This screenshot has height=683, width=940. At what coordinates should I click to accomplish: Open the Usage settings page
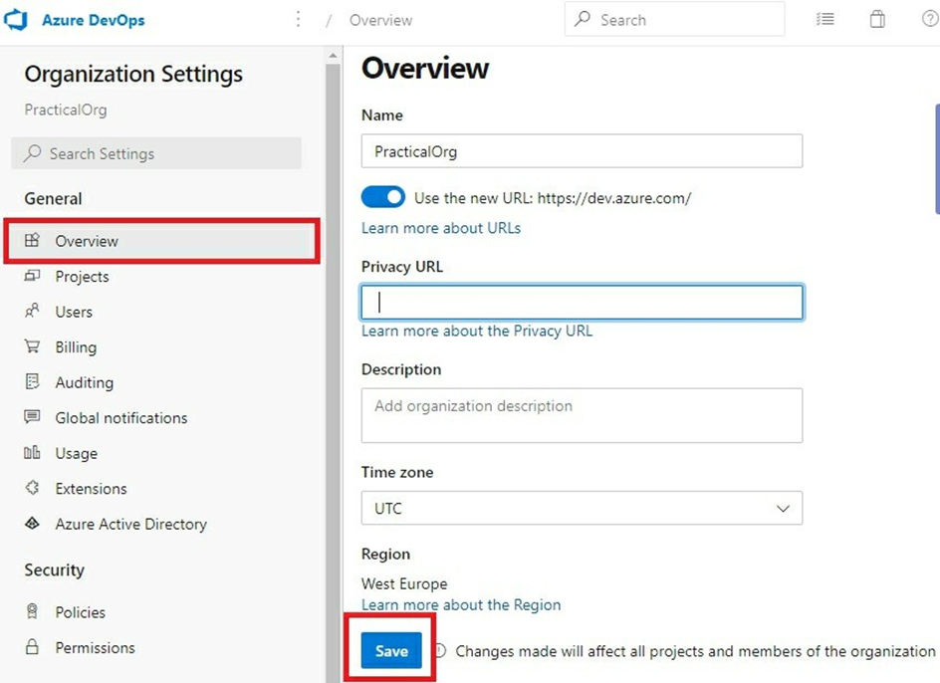(76, 453)
